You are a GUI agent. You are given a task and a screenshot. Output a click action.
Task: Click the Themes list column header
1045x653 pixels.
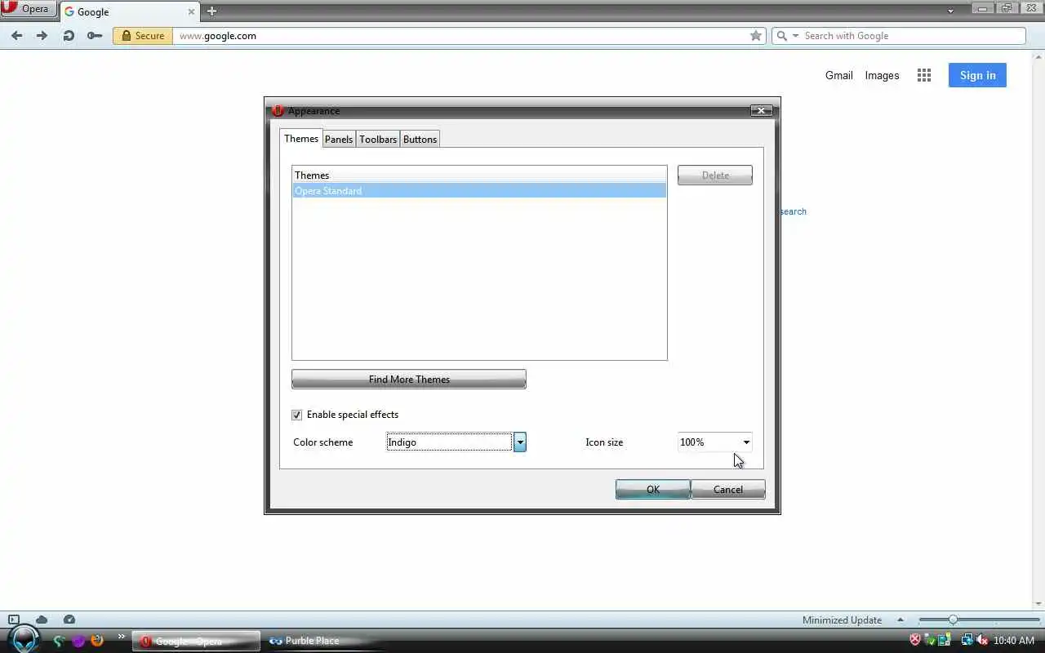(x=479, y=175)
